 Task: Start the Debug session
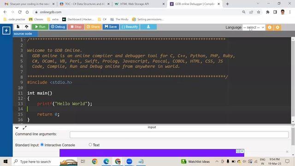pos(58,27)
